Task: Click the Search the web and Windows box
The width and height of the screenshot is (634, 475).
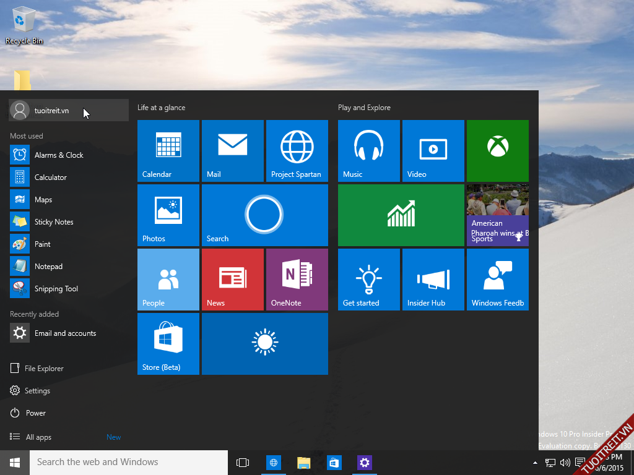Action: (129, 463)
